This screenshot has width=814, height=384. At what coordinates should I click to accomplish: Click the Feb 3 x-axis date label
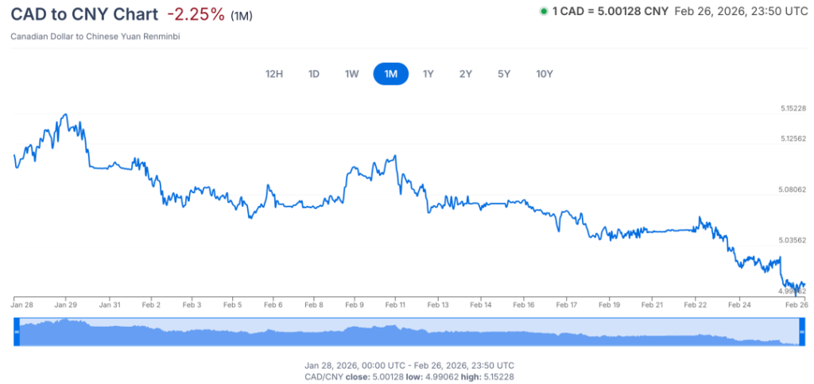click(192, 304)
